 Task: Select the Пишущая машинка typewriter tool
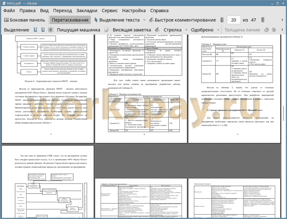(x=79, y=30)
